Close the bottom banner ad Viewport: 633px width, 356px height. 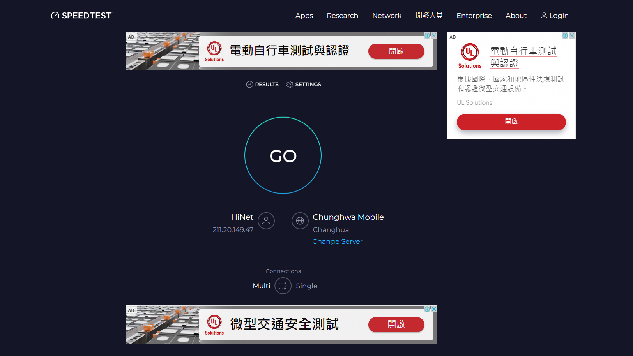434,309
